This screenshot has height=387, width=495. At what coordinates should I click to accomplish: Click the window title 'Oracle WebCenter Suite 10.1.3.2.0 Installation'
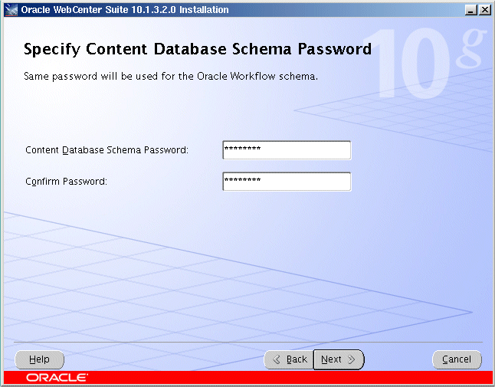[125, 10]
